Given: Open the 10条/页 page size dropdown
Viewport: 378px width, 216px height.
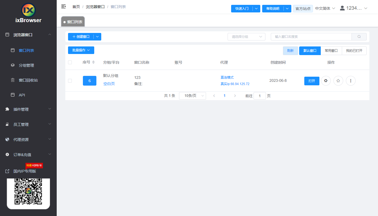Looking at the screenshot, I should tap(192, 96).
